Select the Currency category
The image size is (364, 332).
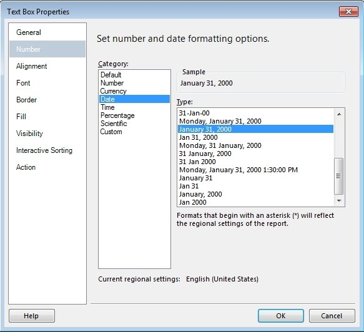(x=134, y=91)
